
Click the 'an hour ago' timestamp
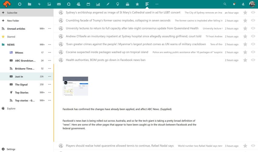[x=232, y=13]
